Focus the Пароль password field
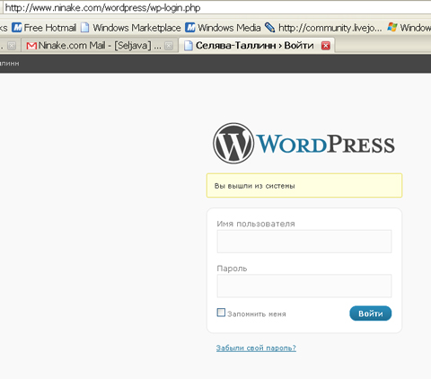 [304, 286]
